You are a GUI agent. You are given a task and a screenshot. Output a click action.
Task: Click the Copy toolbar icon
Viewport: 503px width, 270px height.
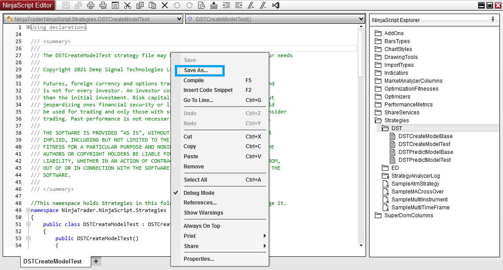[140, 5]
